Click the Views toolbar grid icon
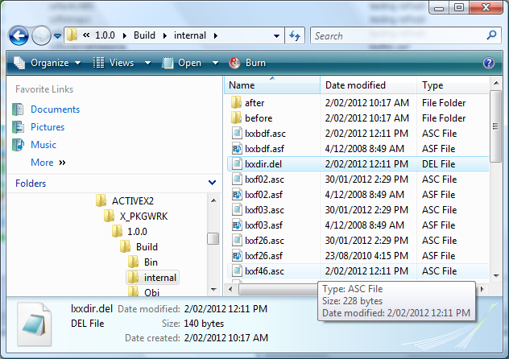509x359 pixels. click(x=99, y=63)
